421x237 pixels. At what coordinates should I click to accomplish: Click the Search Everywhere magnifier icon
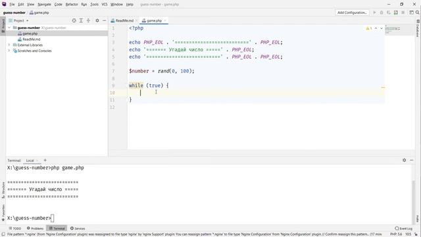point(418,13)
